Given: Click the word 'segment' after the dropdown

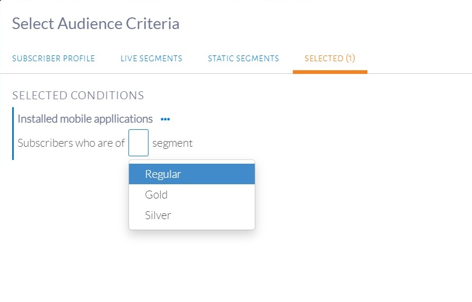Looking at the screenshot, I should (x=172, y=143).
